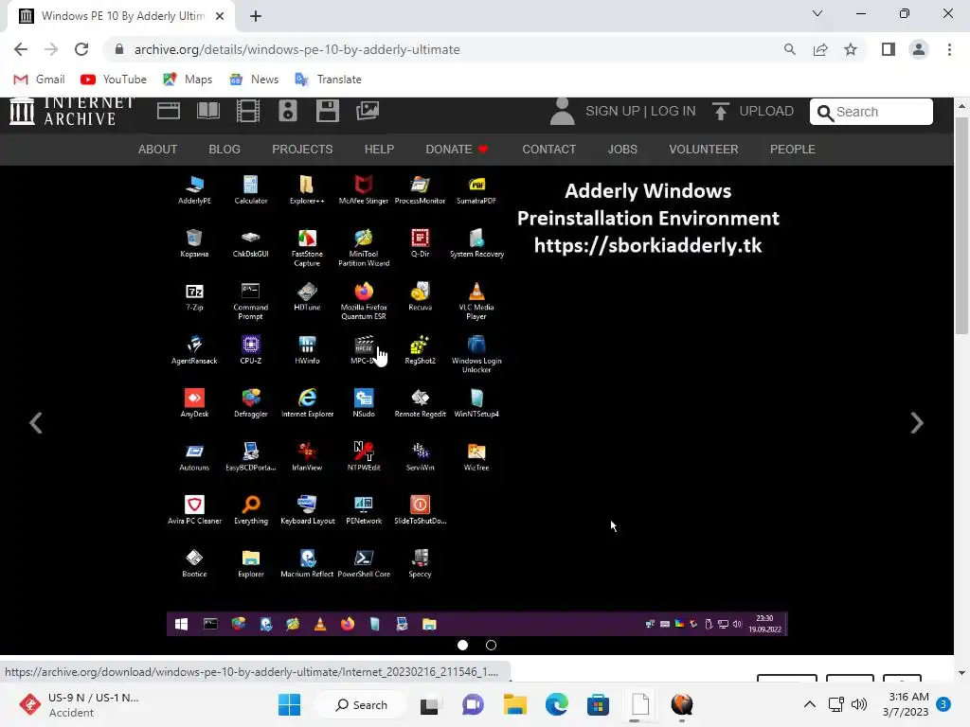Click the SIGN UP link
The image size is (970, 727).
point(613,112)
